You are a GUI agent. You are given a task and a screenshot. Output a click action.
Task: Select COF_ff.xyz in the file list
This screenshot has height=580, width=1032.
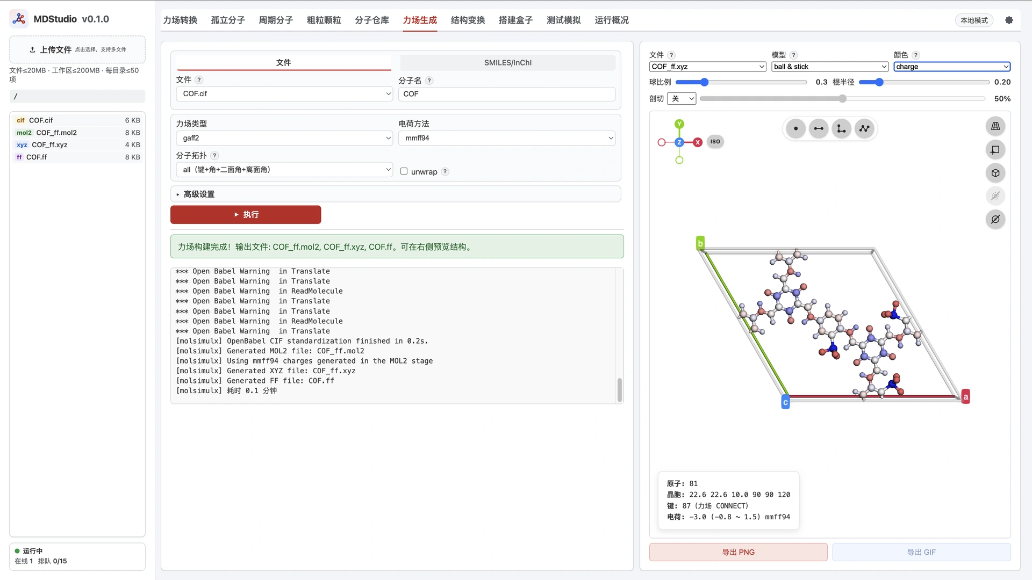[x=77, y=145]
